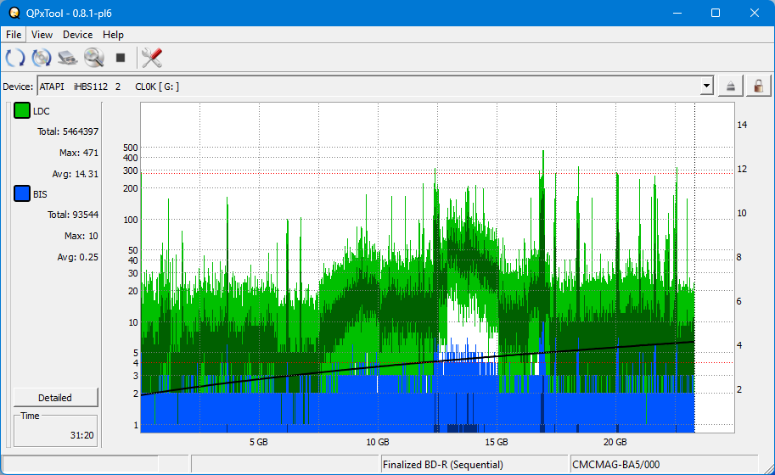Viewport: 775px width, 475px height.
Task: Click the 14 label on the right speed axis
Action: [x=742, y=125]
